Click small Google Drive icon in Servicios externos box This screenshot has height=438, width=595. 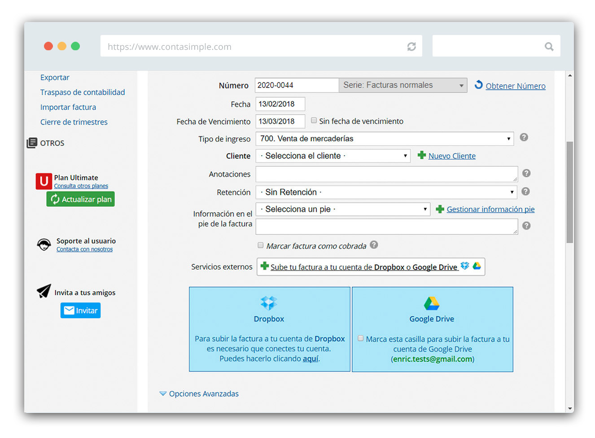(477, 266)
